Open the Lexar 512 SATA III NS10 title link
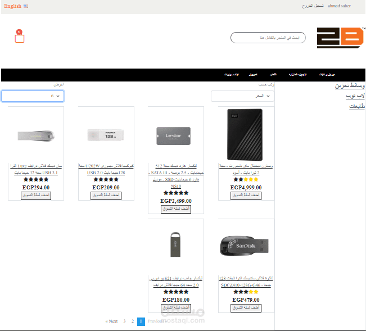The height and width of the screenshot is (331, 366). click(x=176, y=176)
